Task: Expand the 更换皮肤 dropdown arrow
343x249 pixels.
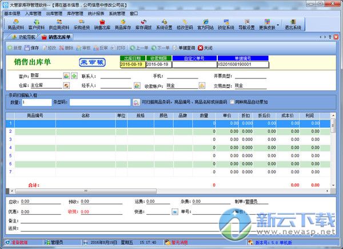Action: pyautogui.click(x=278, y=25)
